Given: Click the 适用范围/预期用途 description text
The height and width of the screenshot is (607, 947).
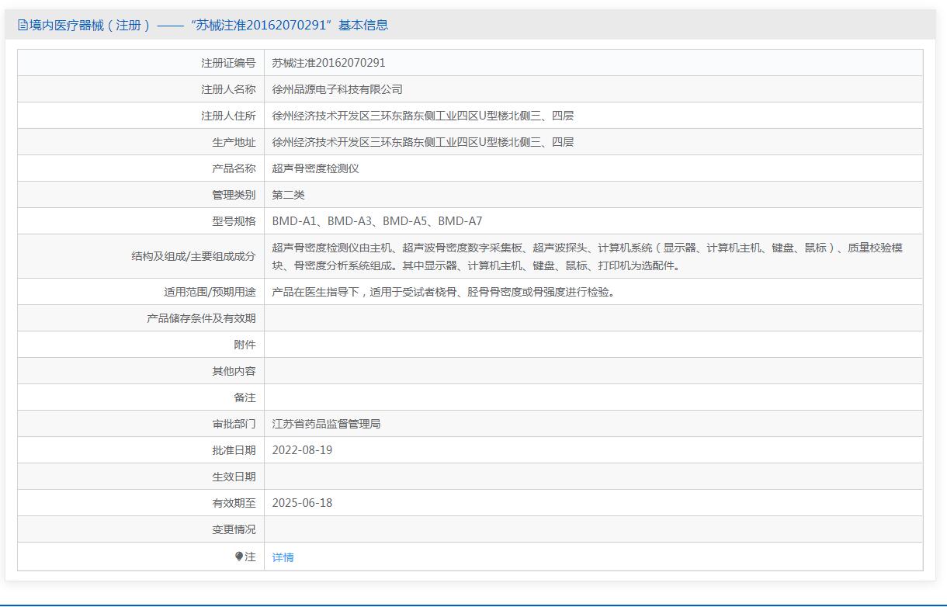Looking at the screenshot, I should [x=443, y=292].
